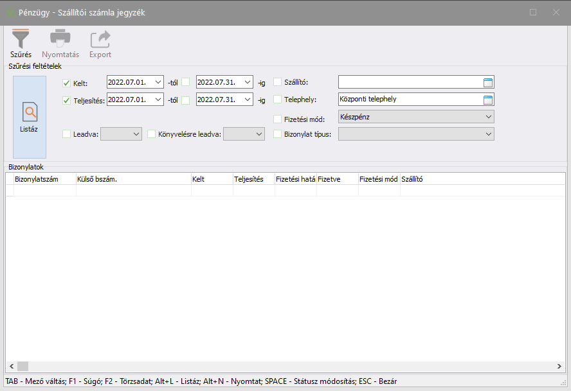Open the Leadva dropdown list
This screenshot has height=391, width=571.
[x=136, y=134]
